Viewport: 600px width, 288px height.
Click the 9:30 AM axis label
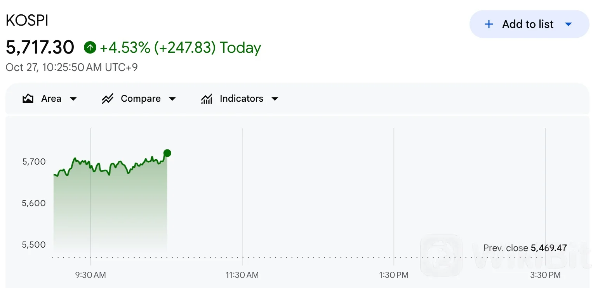[x=90, y=275]
